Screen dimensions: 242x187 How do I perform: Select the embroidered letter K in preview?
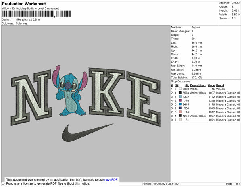[x=106, y=92]
